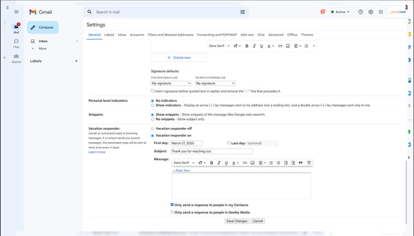Turn the Vacation responder off
The width and height of the screenshot is (414, 236).
[152, 129]
